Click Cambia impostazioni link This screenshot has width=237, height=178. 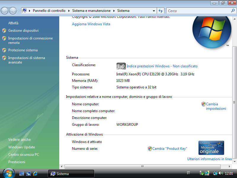[216, 106]
